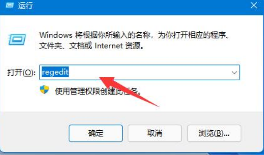This screenshot has width=264, height=155.
Task: Click the 打开(O): label
Action: pyautogui.click(x=21, y=73)
